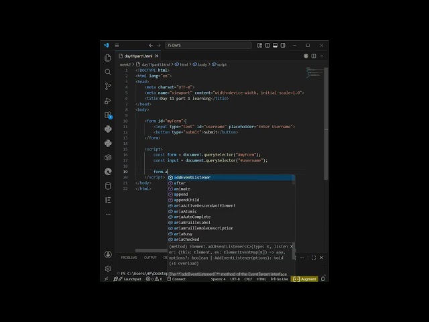Expand the html breadcrumb

tap(181, 64)
